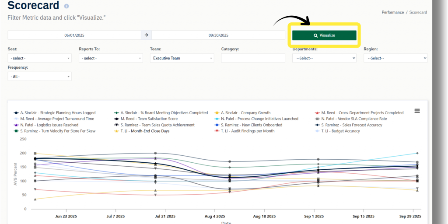
Task: Click the Category input field
Action: (253, 58)
